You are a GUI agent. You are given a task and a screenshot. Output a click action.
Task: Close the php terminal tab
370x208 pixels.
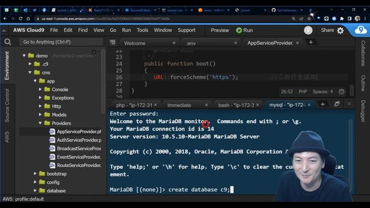click(156, 105)
